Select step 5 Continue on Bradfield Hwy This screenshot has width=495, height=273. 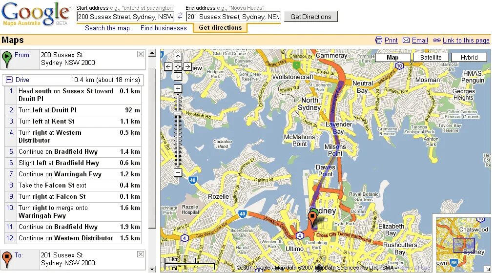click(73, 152)
